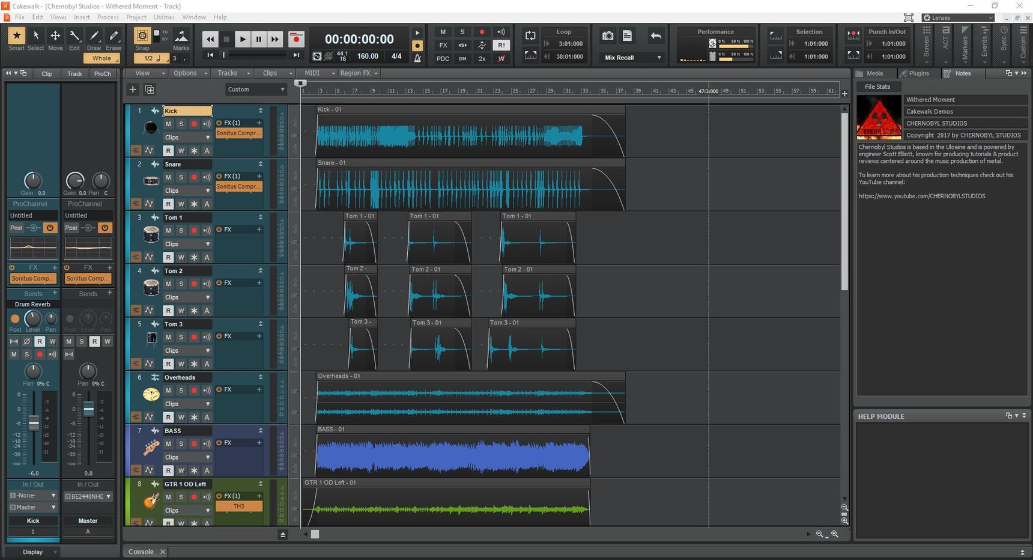Click the TH3 effect on GTR 1 track
Viewport: 1033px width, 560px height.
tap(239, 506)
